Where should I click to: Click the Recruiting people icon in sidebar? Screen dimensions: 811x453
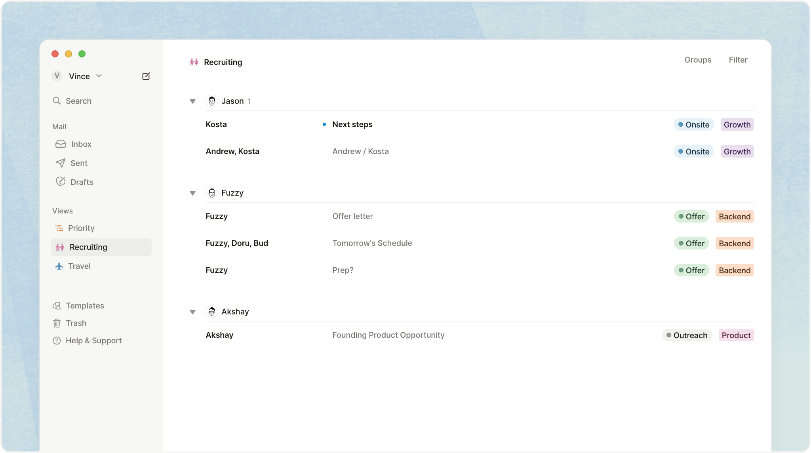[x=60, y=247]
